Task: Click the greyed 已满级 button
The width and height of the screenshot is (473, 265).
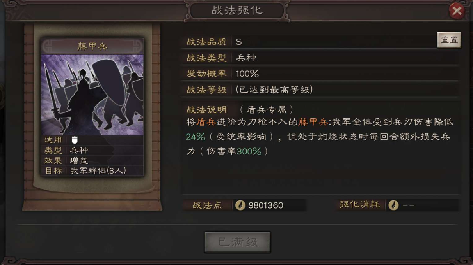Action: point(238,242)
